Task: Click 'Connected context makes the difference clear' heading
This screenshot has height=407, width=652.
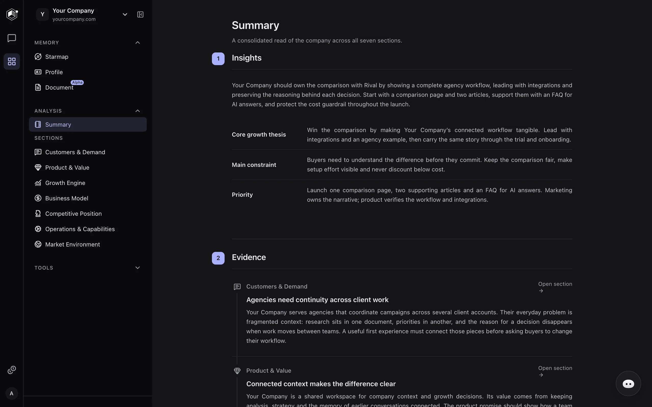Action: point(321,384)
